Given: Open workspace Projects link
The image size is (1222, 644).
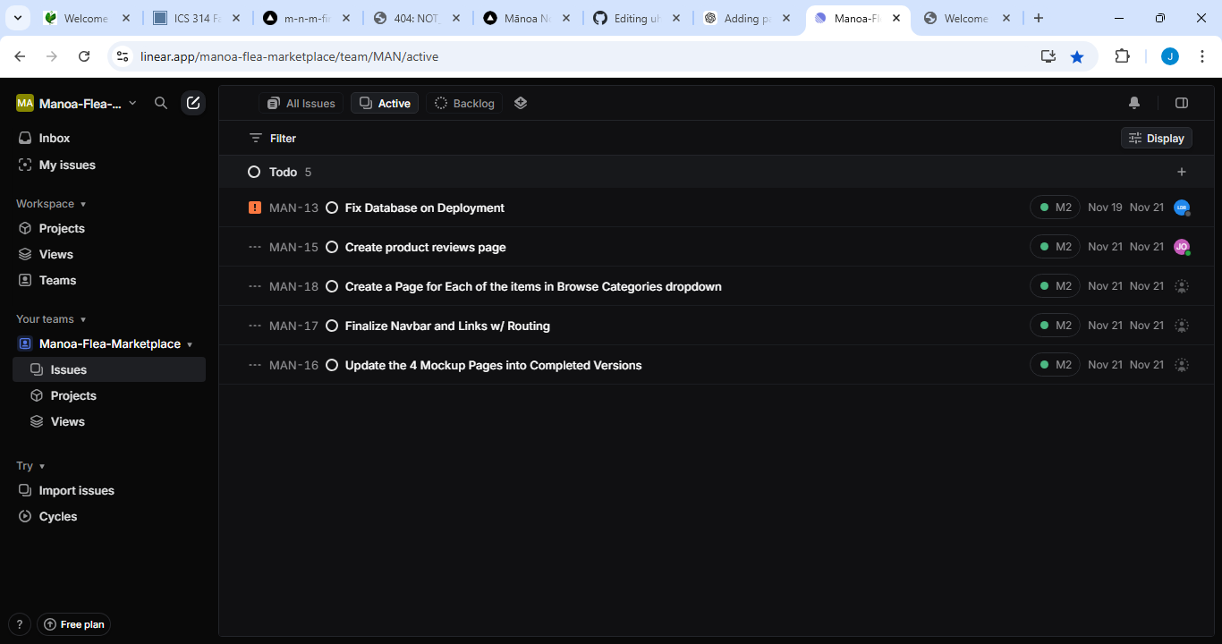Looking at the screenshot, I should coord(109,228).
